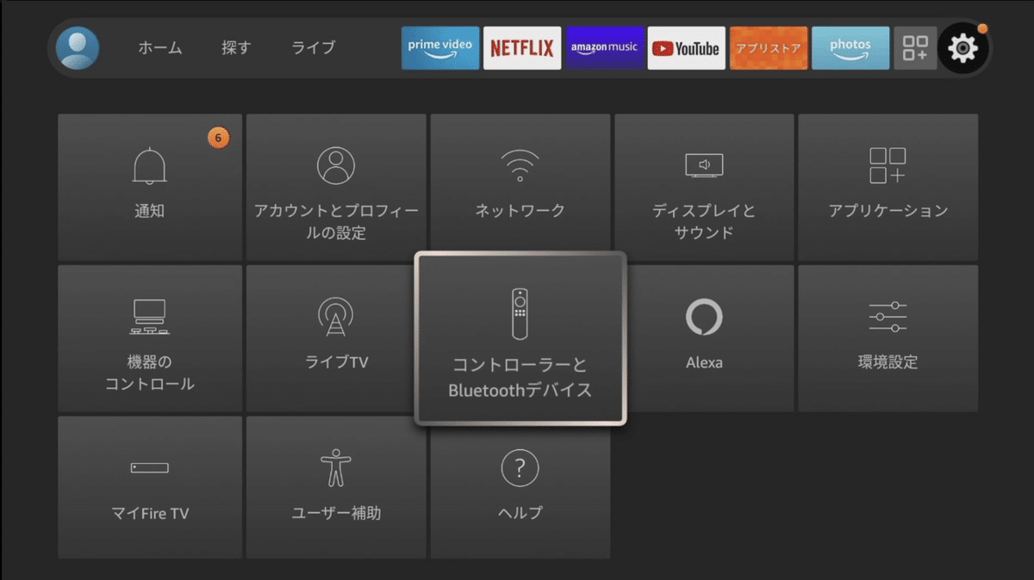Open ディスプレイとサウンド settings tile

tap(704, 187)
